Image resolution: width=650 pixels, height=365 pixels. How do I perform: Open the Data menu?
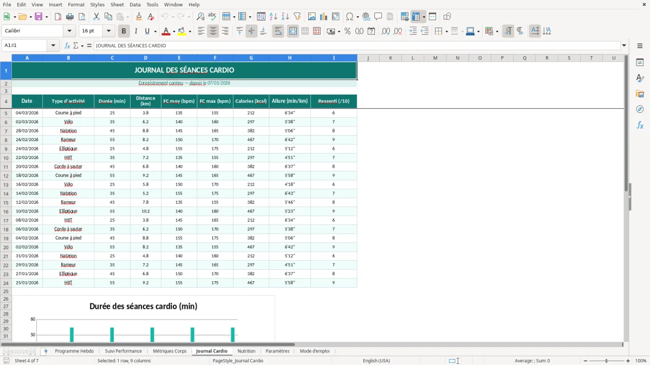point(135,4)
